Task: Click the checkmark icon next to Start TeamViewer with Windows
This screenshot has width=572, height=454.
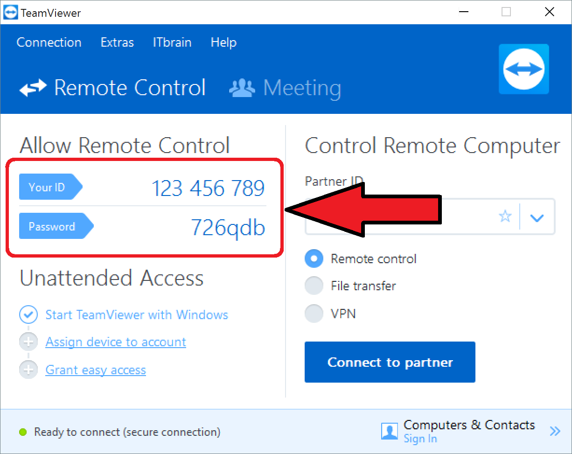Action: (28, 314)
